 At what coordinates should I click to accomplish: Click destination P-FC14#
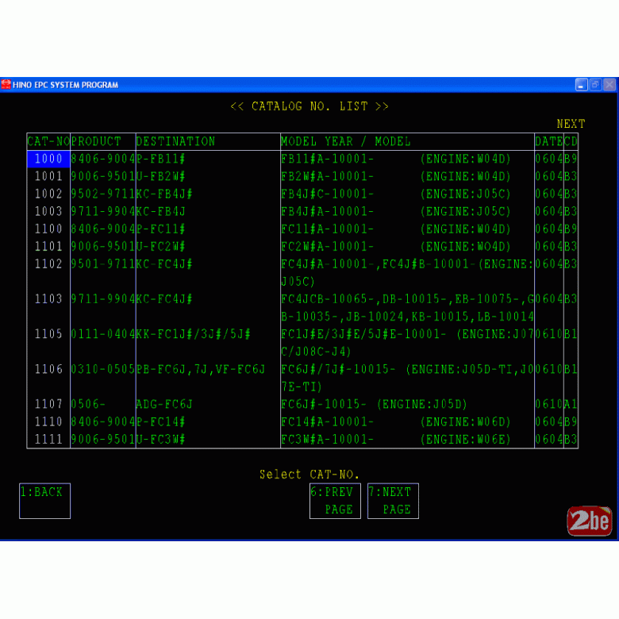coord(160,421)
